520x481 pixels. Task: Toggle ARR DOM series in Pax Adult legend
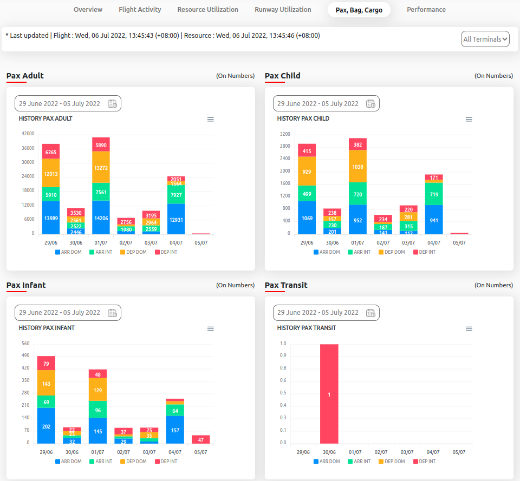coord(68,252)
